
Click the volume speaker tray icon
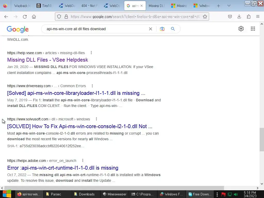[236, 194]
